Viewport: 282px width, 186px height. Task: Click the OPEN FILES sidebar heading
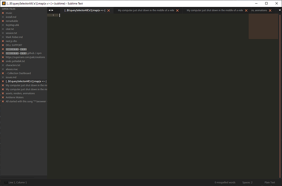(9, 9)
